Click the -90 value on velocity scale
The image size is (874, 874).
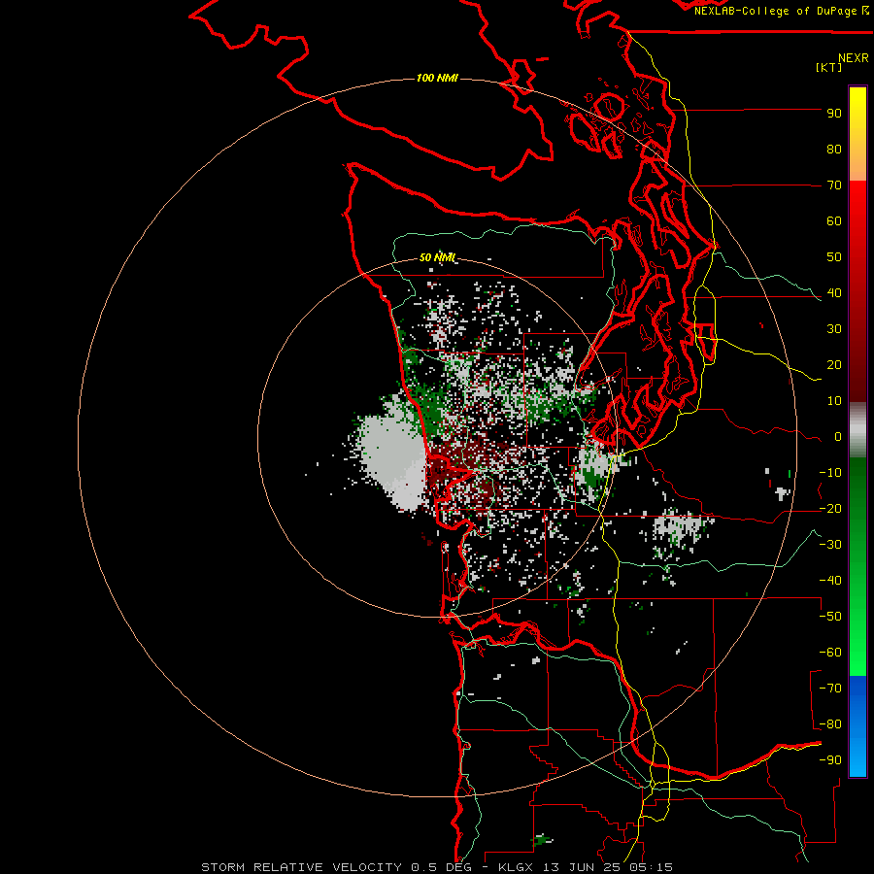830,760
